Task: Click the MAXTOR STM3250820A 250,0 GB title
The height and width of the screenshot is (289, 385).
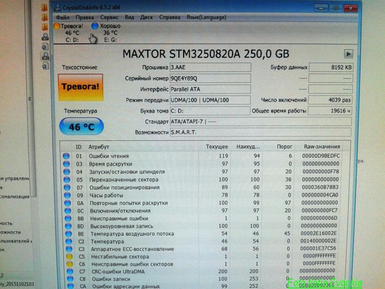Action: point(206,54)
